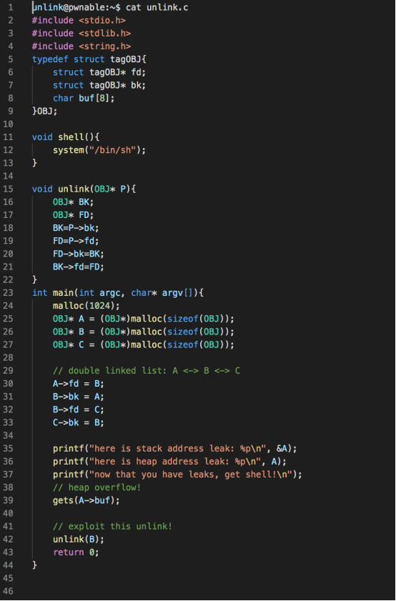The width and height of the screenshot is (396, 601).
Task: Click 'int main(int argc, char* argv[]){' line
Action: [118, 293]
